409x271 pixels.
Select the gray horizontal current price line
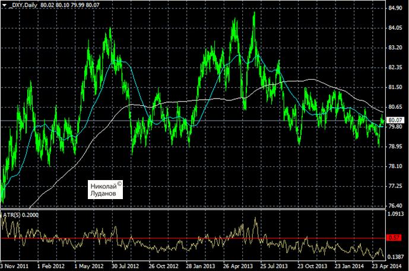(x=178, y=121)
